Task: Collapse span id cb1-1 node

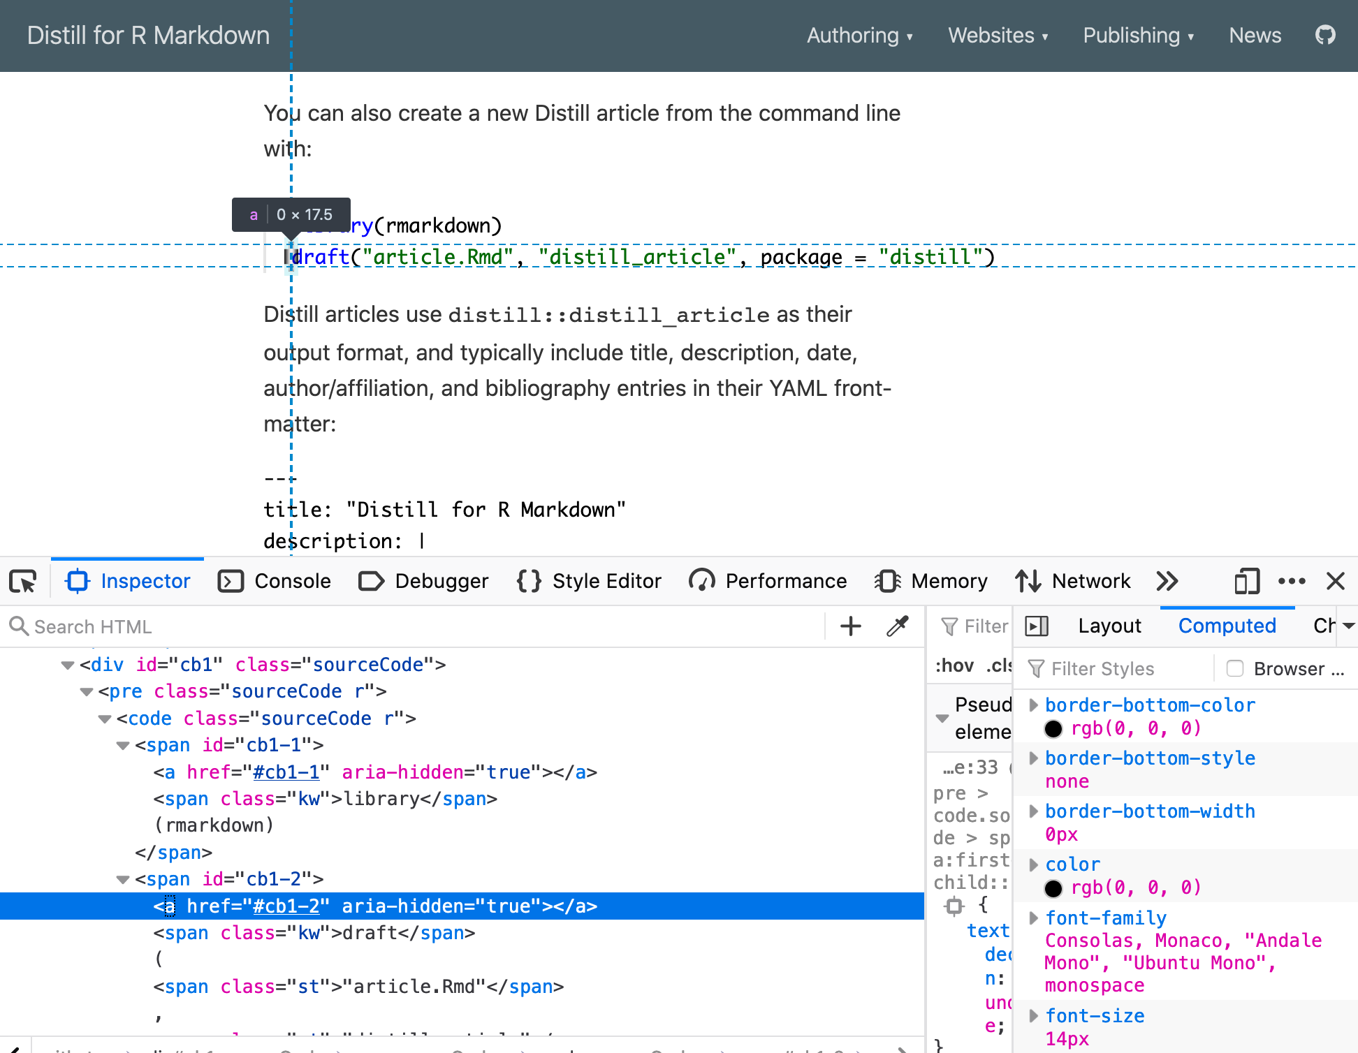Action: (x=123, y=745)
